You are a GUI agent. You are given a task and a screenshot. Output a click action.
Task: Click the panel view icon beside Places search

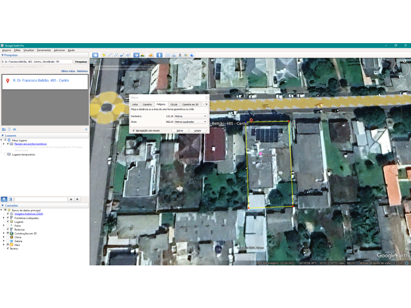10,199
